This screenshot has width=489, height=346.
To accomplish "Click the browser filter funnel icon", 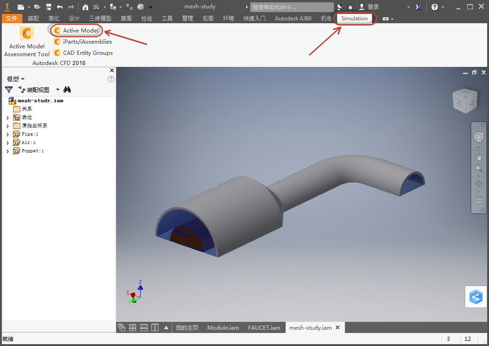I will coord(9,90).
